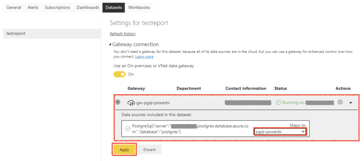Open the Dashboards tab
Image resolution: width=364 pixels, height=161 pixels.
click(x=88, y=7)
